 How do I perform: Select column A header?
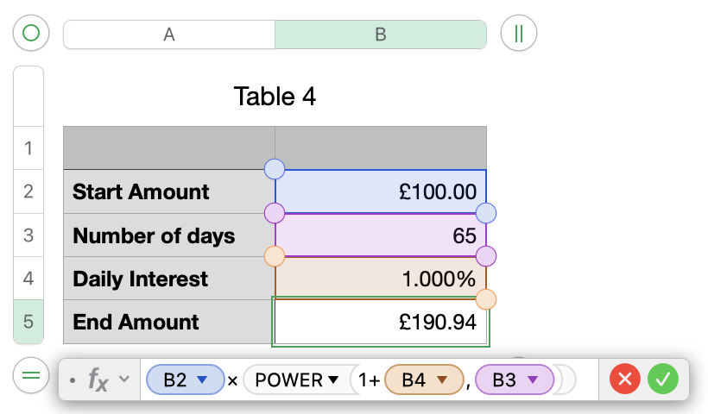click(169, 34)
